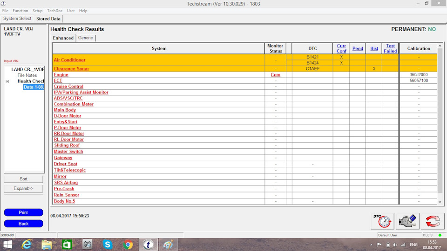The image size is (447, 251).
Task: Open the File menu
Action: [x=5, y=11]
